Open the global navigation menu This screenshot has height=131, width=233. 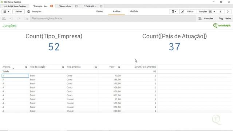(x=6, y=12)
